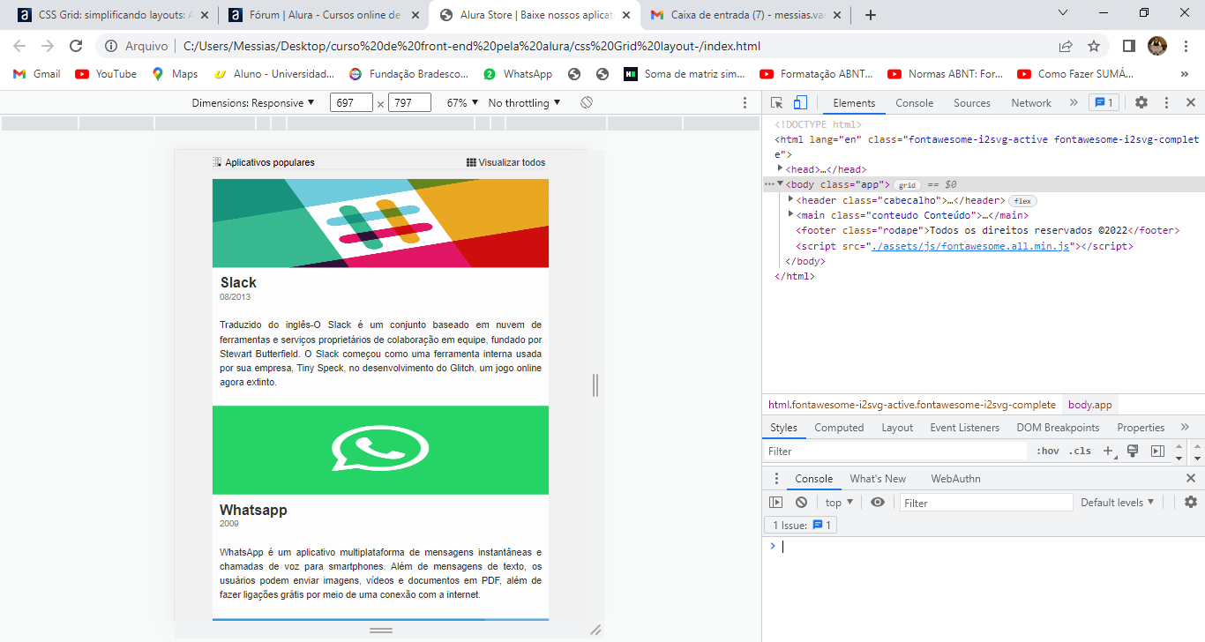Activate the inspect element picker icon

tap(776, 102)
